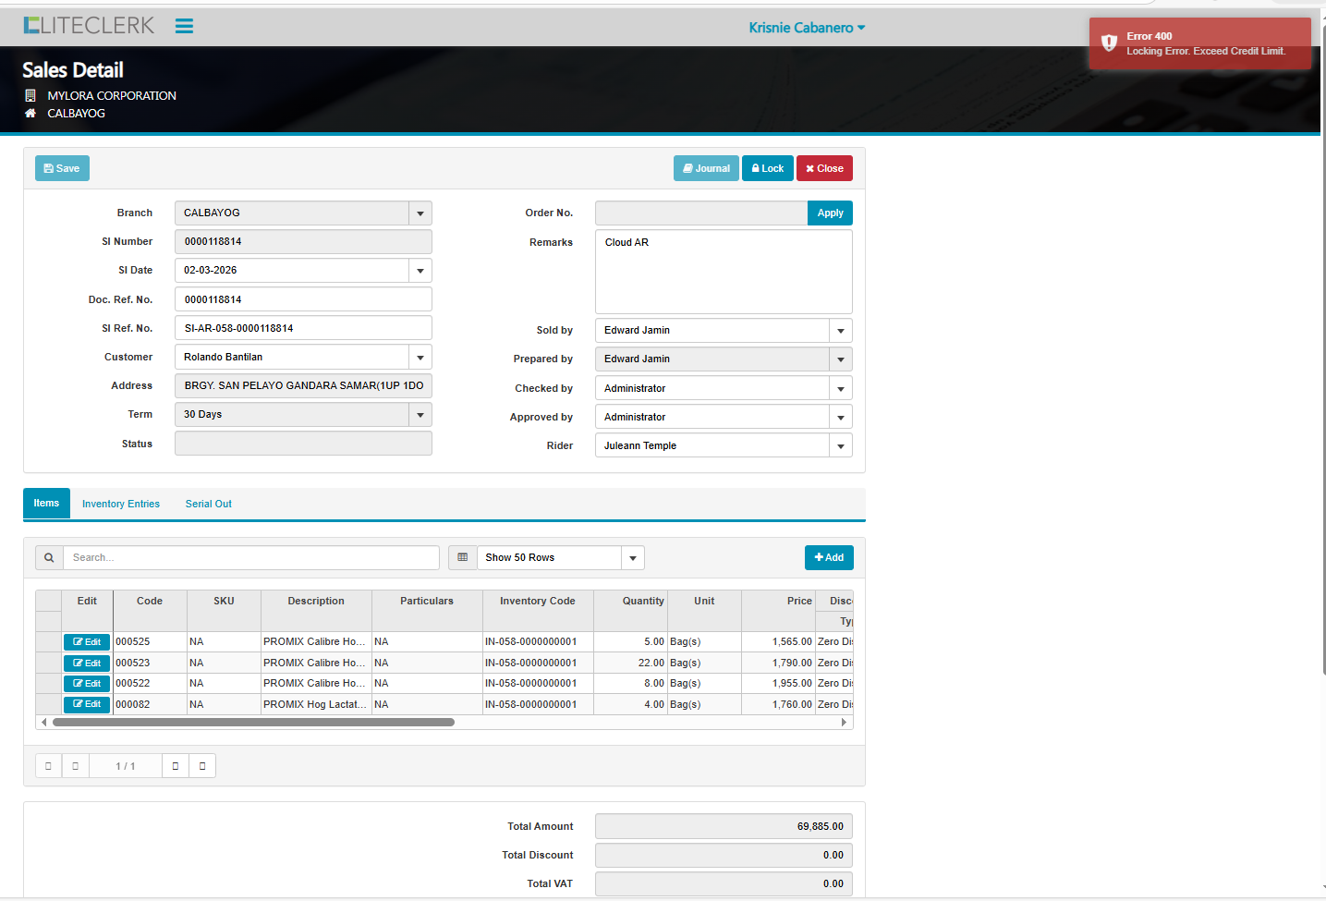Click the table rows grid icon
The image size is (1326, 901).
point(463,558)
